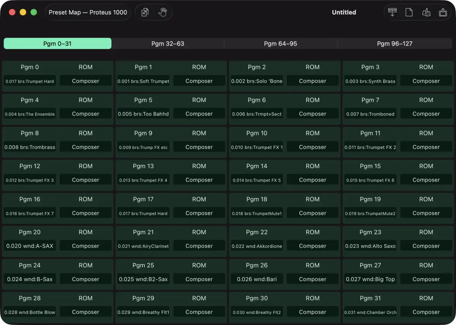The image size is (456, 325).
Task: Click the Untitled window title
Action: pyautogui.click(x=344, y=13)
